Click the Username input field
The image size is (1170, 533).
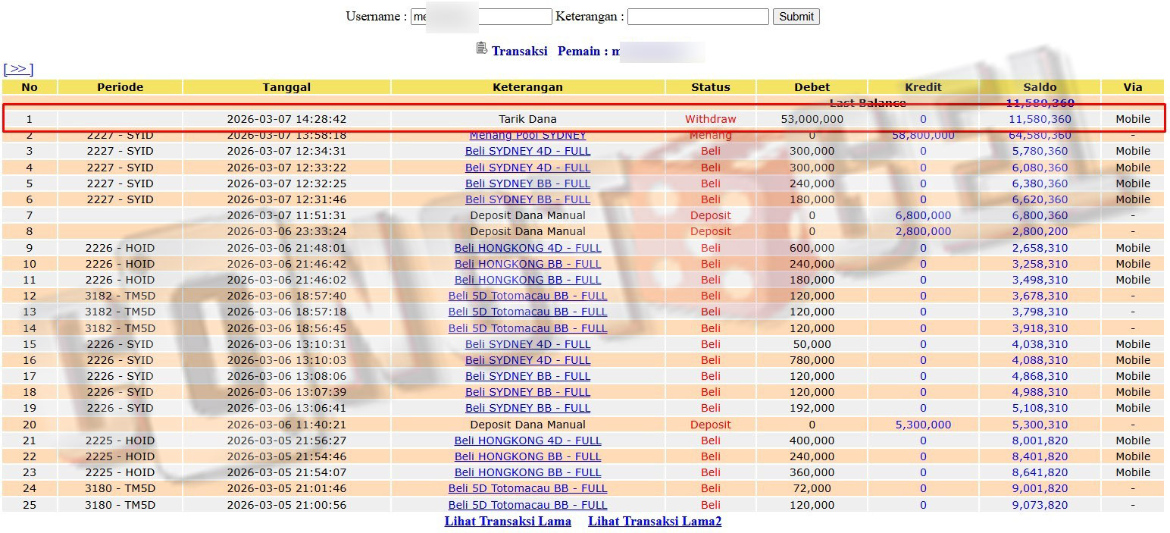tap(480, 17)
